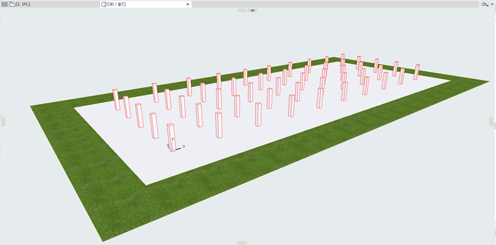496x245 pixels.
Task: Click the X axis label at the origin
Action: (184, 147)
